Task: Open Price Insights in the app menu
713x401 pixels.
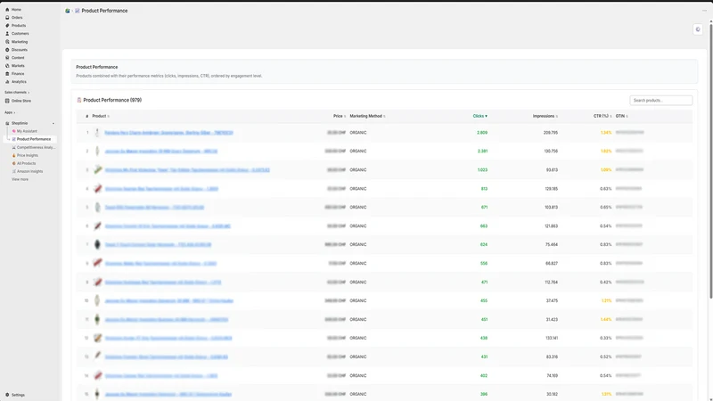Action: pos(28,155)
